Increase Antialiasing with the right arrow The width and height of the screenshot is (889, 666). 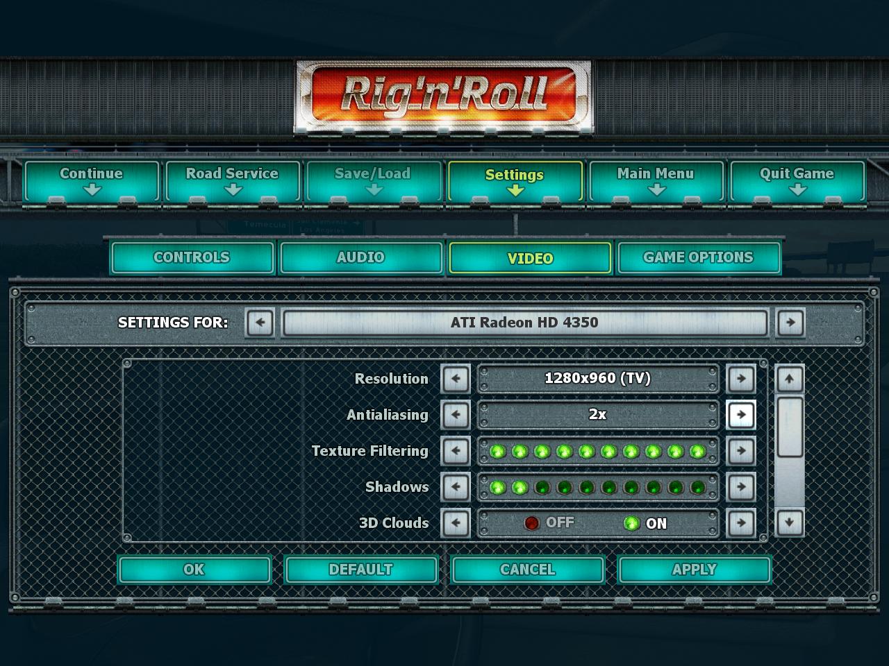pos(741,415)
